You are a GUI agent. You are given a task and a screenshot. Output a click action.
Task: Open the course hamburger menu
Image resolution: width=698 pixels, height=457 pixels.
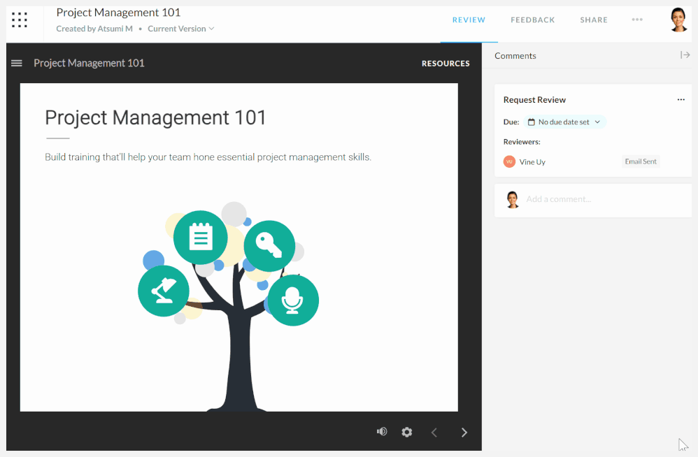17,63
